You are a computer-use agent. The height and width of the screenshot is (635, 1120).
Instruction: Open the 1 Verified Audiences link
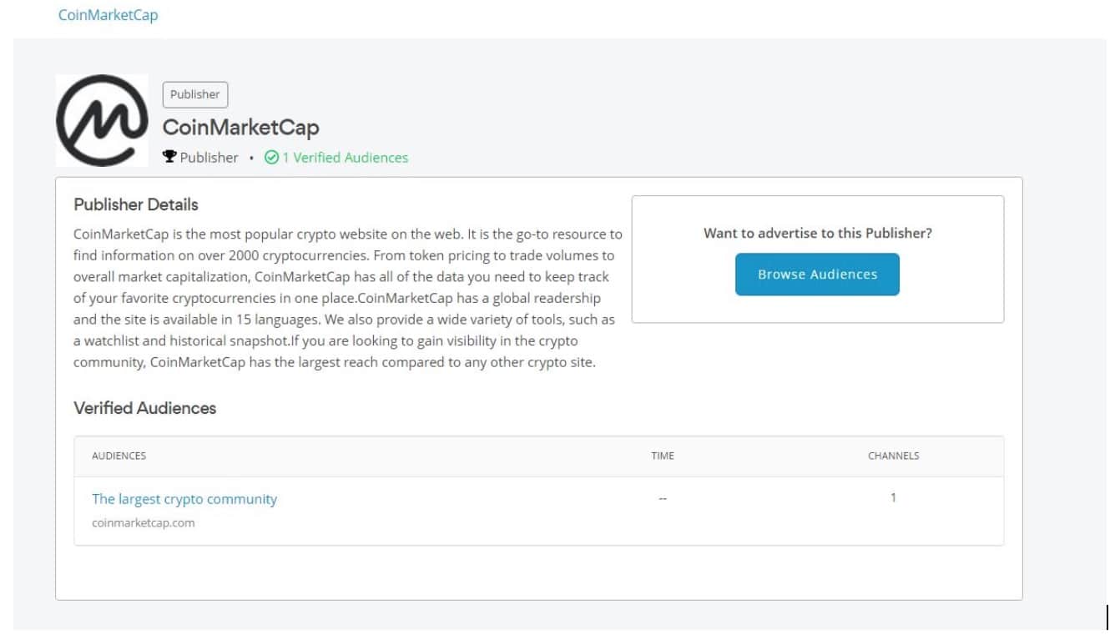pos(345,157)
